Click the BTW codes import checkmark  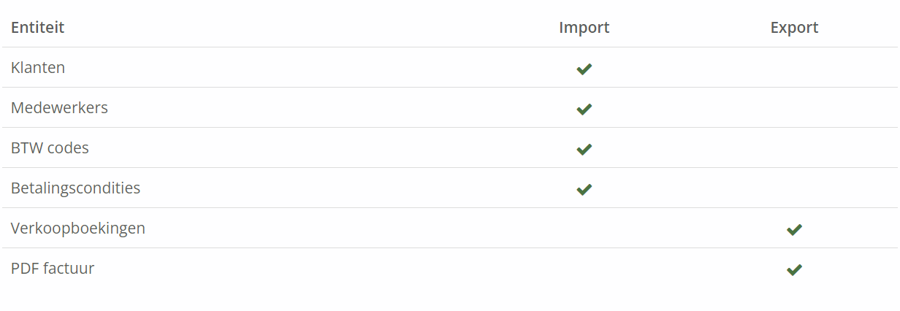coord(584,149)
